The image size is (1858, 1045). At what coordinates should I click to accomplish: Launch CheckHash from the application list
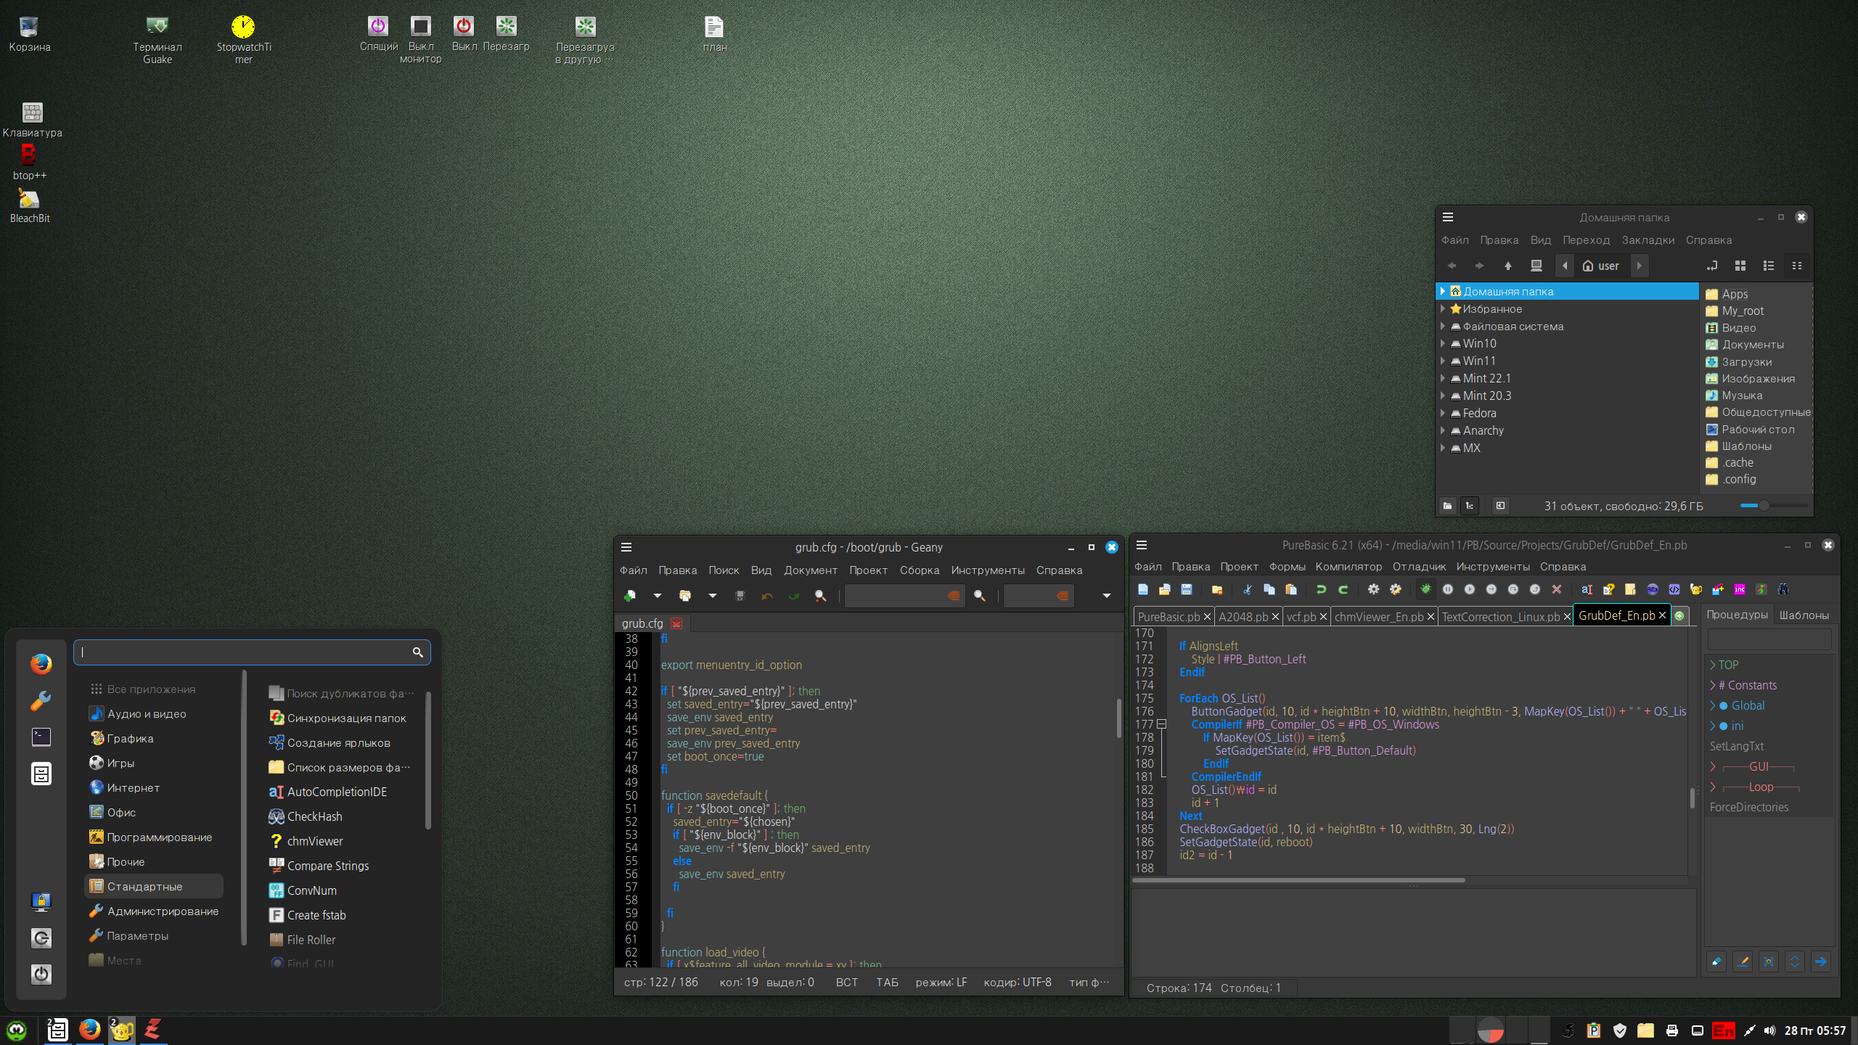pos(314,816)
